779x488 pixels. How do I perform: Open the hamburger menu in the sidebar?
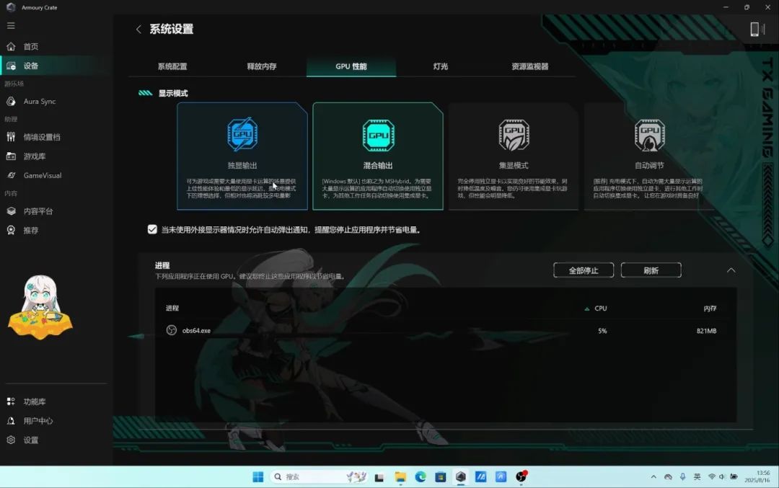[x=11, y=26]
